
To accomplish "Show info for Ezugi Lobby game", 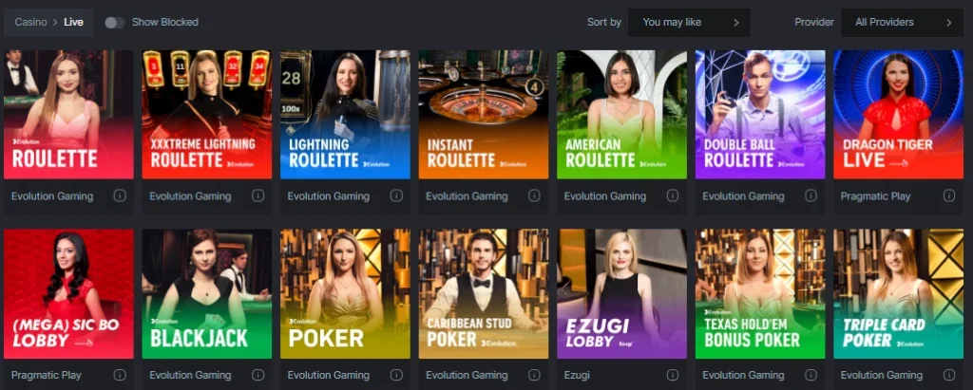I will [x=673, y=375].
